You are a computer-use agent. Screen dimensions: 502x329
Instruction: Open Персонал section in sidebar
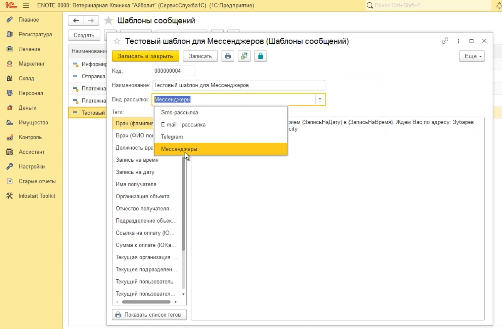point(31,93)
